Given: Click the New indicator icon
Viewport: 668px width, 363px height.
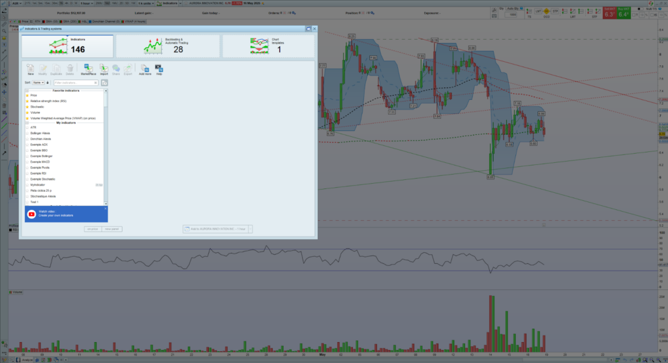Looking at the screenshot, I should [31, 68].
